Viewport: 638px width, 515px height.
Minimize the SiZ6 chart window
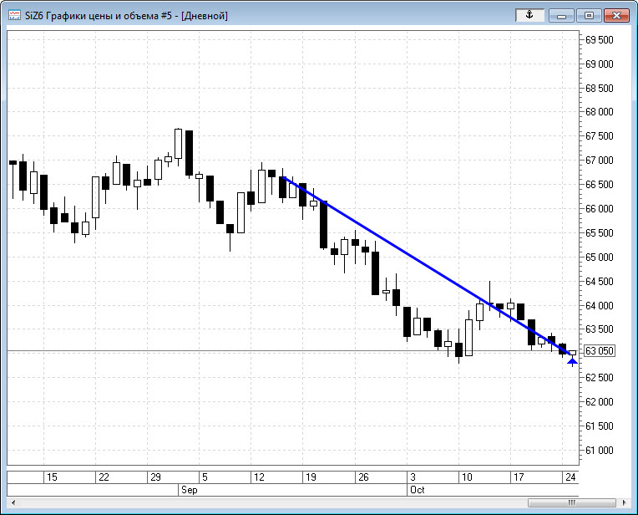(561, 16)
